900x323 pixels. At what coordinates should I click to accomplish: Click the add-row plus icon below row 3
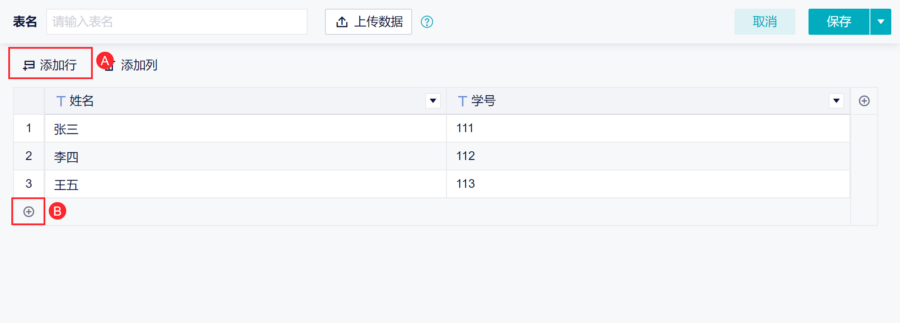coord(29,212)
